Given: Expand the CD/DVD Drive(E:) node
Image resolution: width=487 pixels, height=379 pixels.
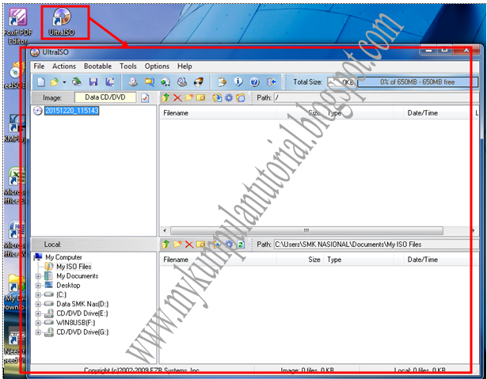Looking at the screenshot, I should pyautogui.click(x=38, y=313).
